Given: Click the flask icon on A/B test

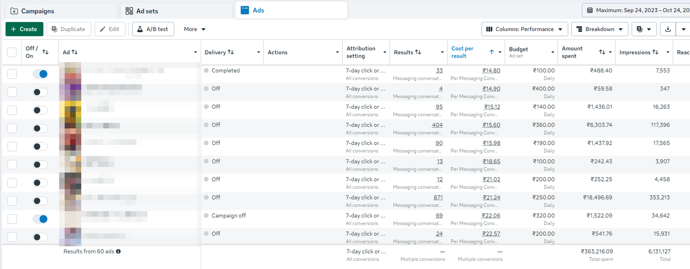Looking at the screenshot, I should click(x=140, y=29).
